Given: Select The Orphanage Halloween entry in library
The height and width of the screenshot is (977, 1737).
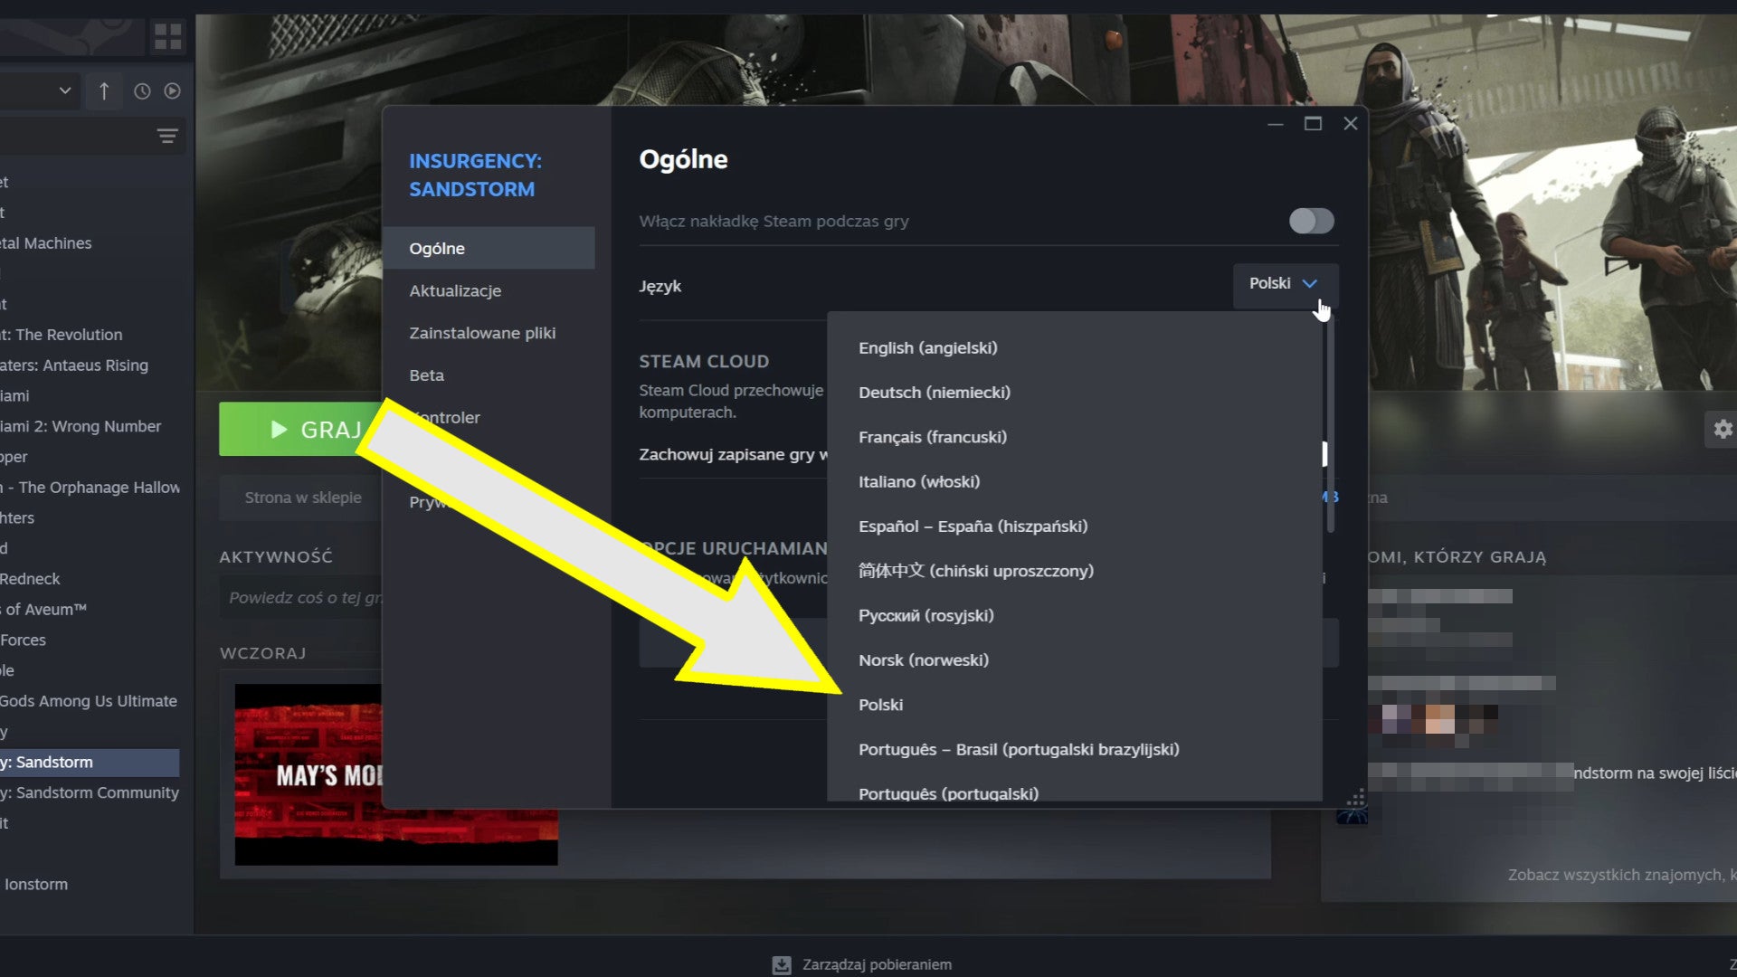Looking at the screenshot, I should tap(90, 488).
